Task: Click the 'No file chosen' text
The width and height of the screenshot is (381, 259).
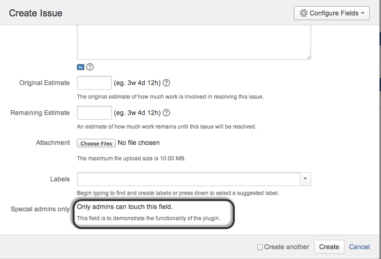Action: (139, 143)
